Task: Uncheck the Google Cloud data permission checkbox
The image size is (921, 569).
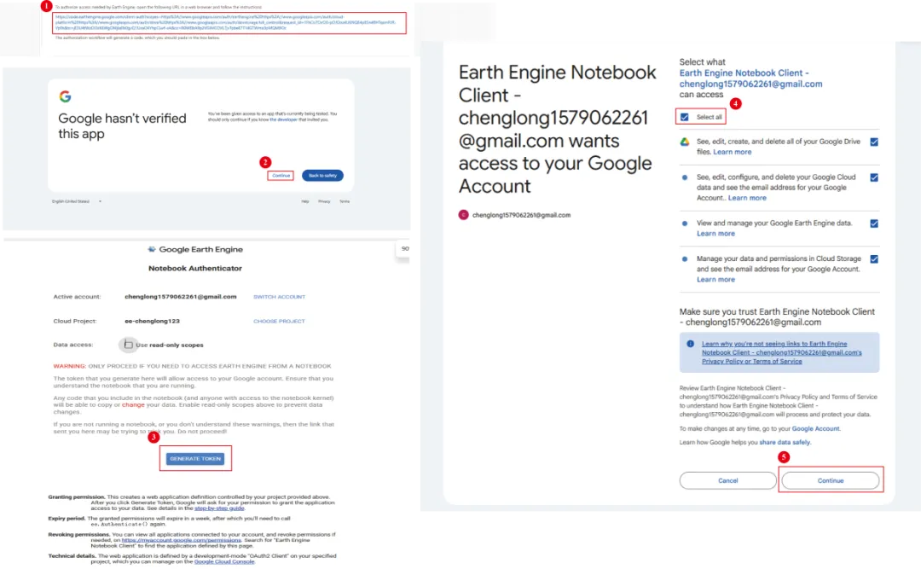Action: point(874,177)
